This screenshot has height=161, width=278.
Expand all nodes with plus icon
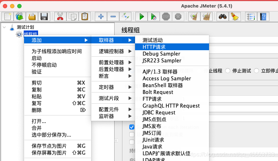(x=101, y=16)
